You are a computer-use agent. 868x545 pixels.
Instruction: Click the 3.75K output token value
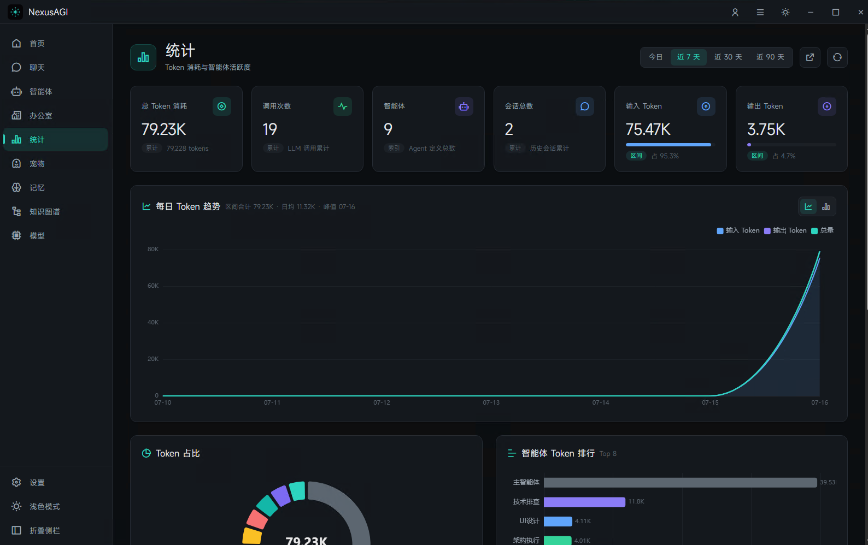click(x=766, y=129)
